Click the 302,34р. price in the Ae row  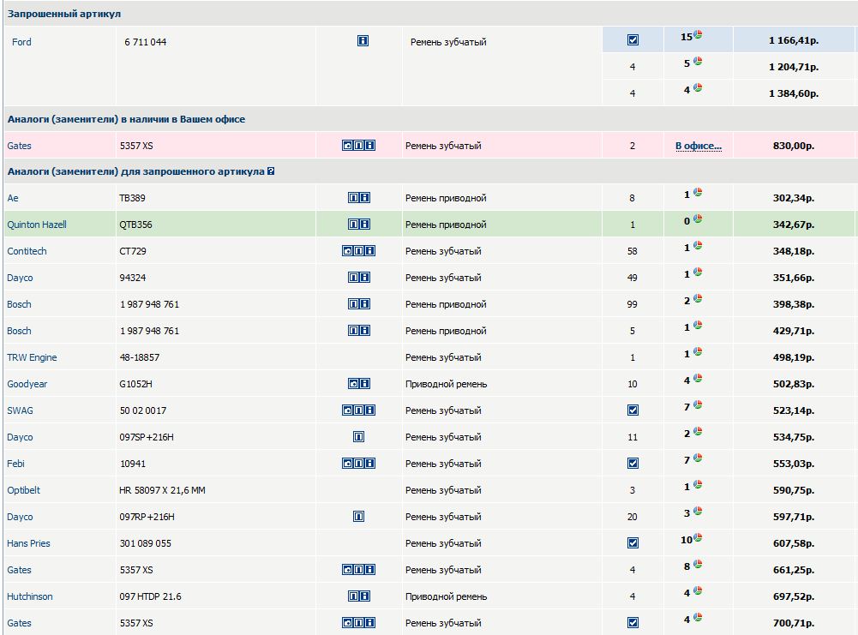coord(793,198)
